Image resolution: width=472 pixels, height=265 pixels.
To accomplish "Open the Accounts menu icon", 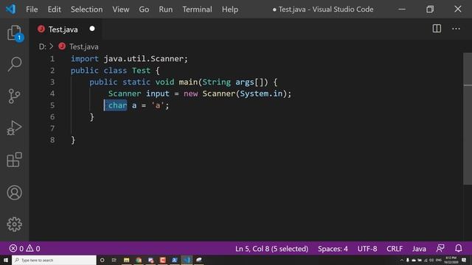I will [14, 193].
